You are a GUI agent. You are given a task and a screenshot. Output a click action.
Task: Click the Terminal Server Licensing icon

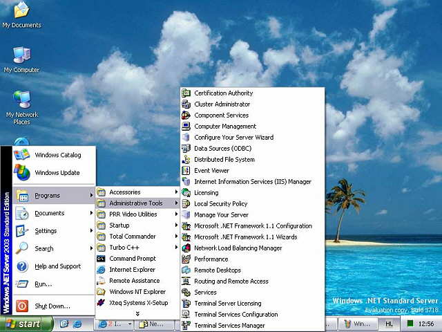pos(186,303)
